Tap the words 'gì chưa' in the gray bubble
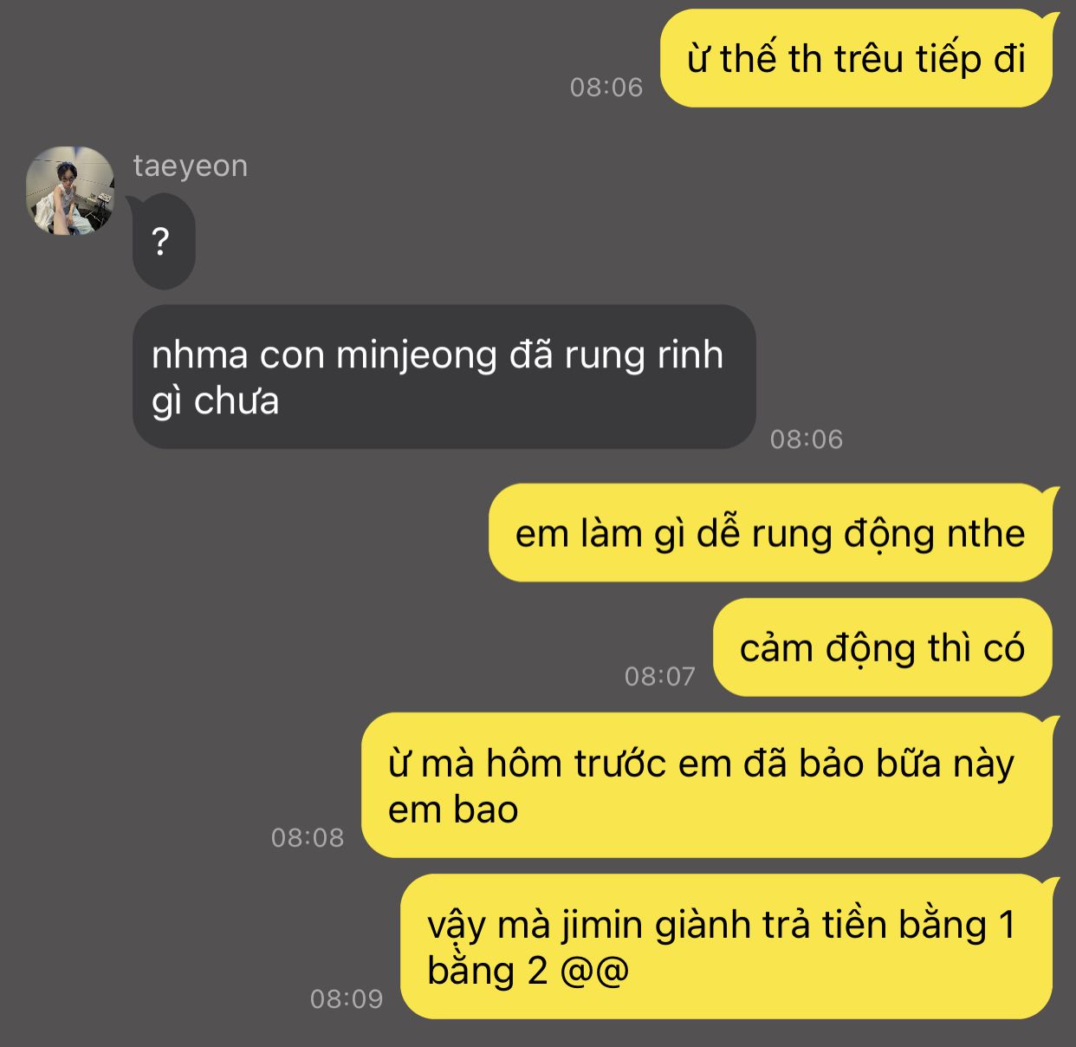Viewport: 1076px width, 1047px height. [215, 402]
